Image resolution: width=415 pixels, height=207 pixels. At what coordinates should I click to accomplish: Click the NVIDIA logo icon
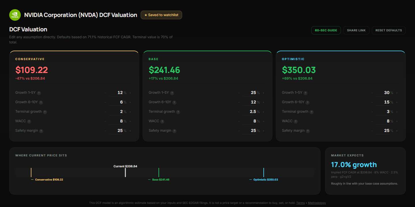pos(15,15)
